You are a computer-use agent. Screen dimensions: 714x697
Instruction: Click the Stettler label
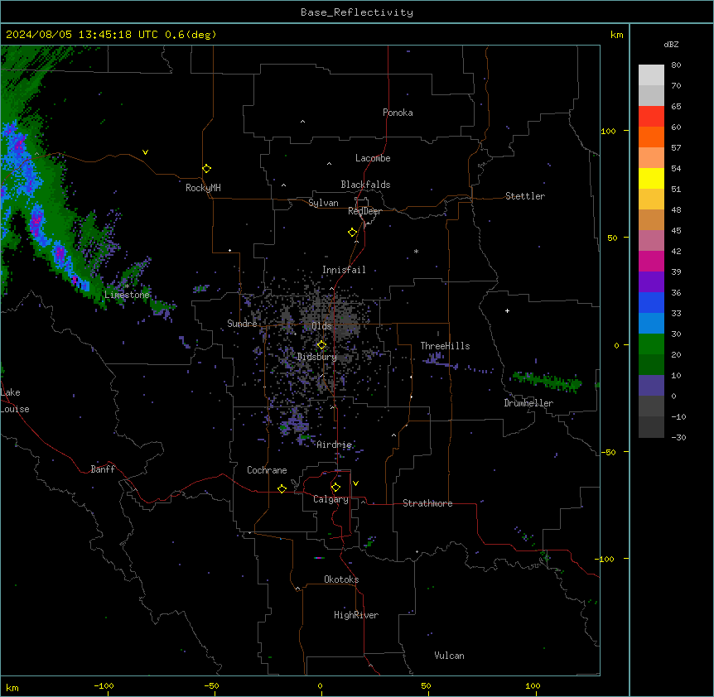pos(525,196)
